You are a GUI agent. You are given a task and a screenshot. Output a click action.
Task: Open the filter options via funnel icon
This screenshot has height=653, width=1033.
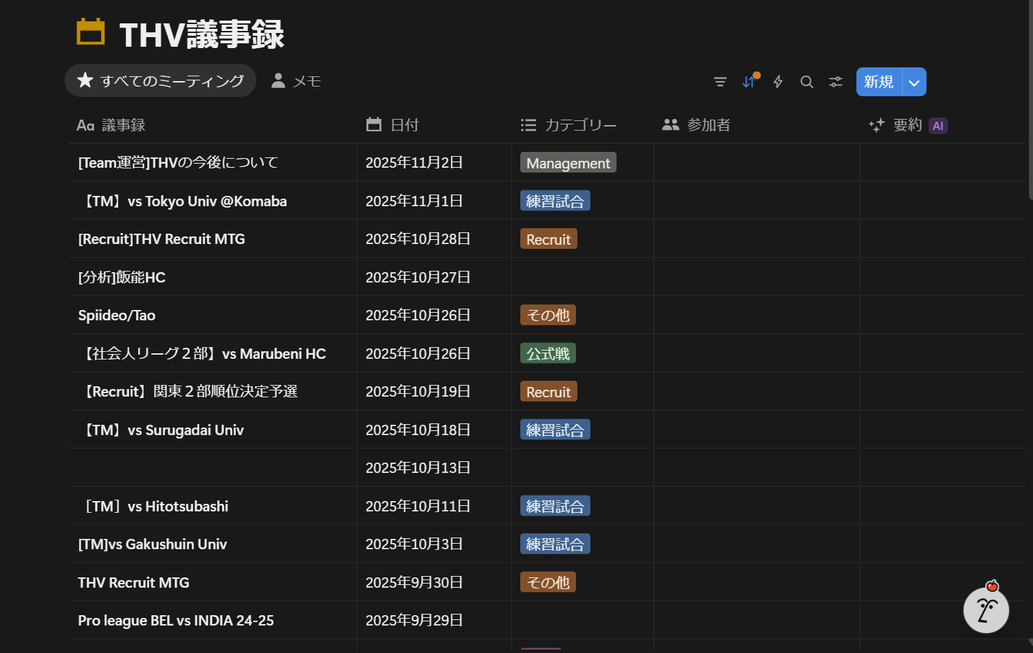point(720,82)
